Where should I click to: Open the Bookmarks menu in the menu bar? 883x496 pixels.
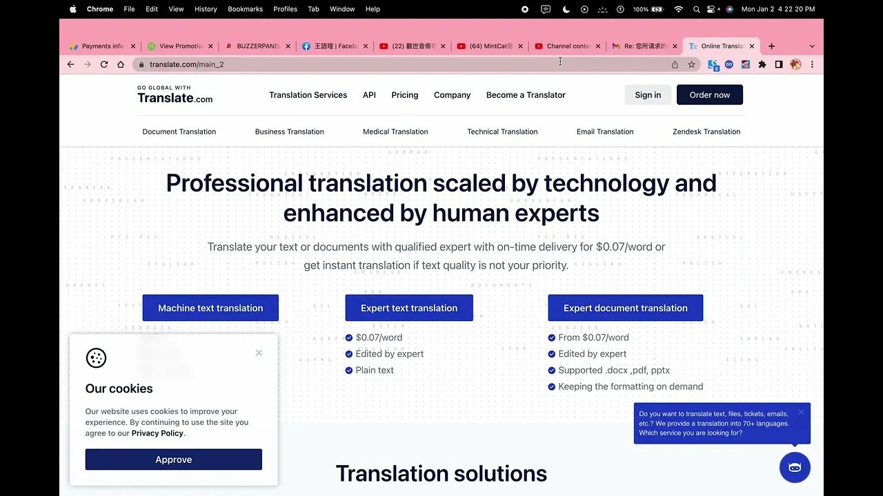click(x=245, y=9)
